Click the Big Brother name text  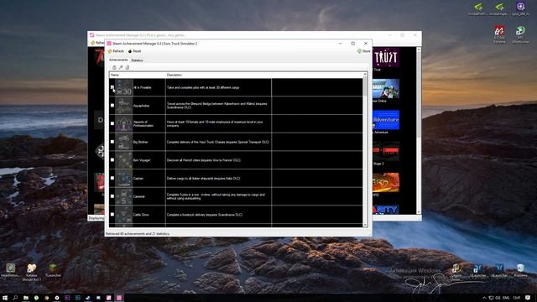tap(140, 142)
